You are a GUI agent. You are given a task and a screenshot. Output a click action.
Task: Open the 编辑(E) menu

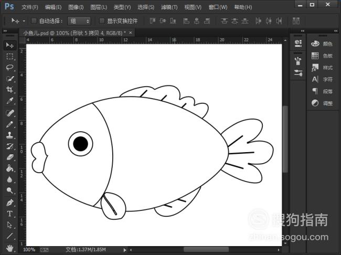[53, 7]
